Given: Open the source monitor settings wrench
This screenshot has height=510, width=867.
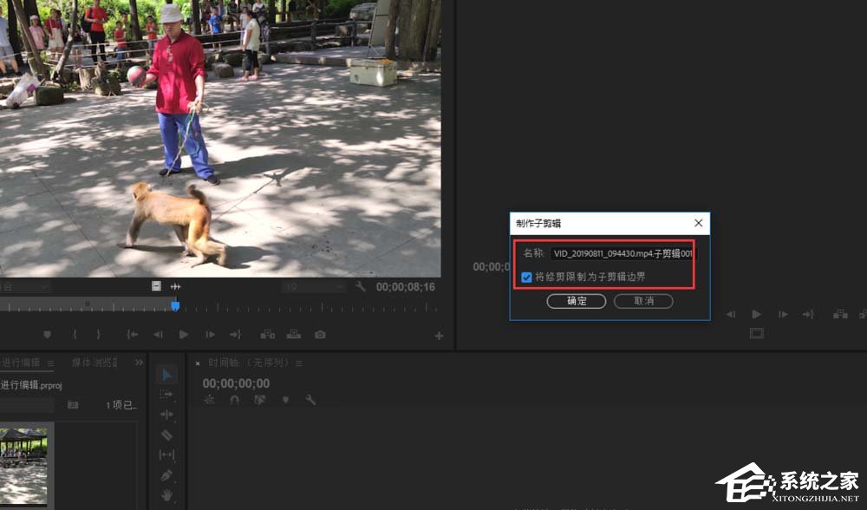Looking at the screenshot, I should (x=361, y=286).
